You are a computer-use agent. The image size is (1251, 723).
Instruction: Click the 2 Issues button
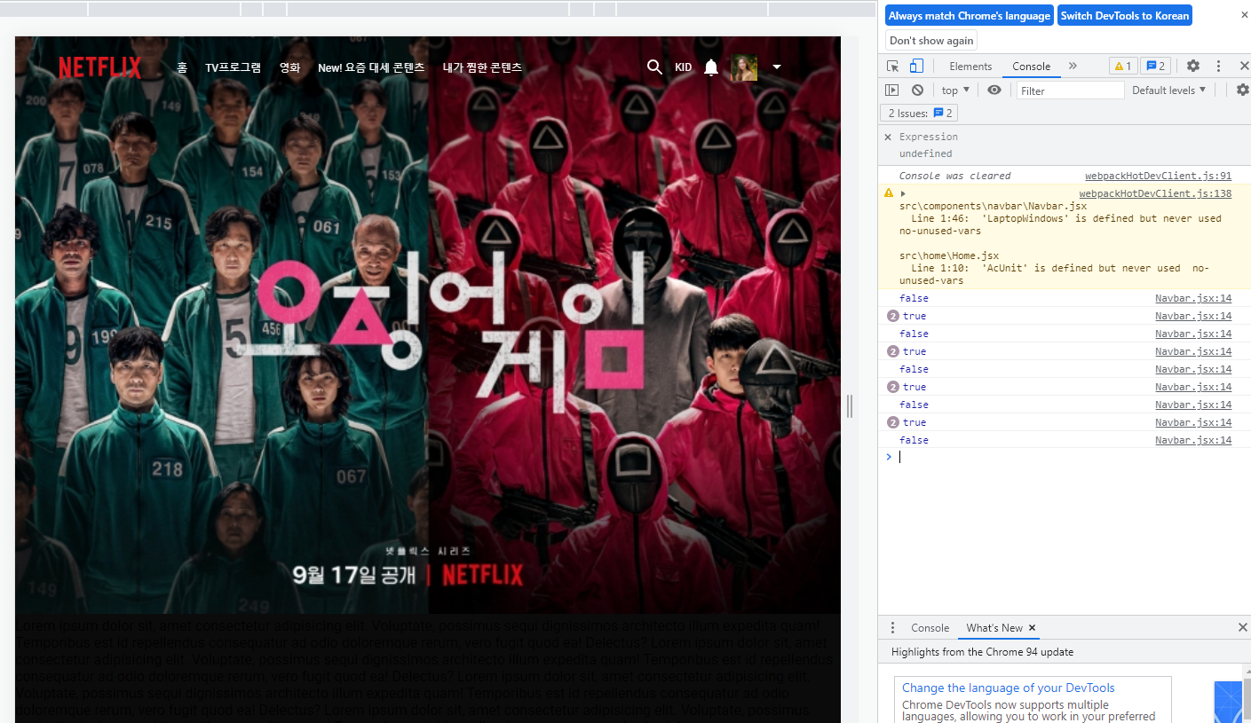(920, 114)
